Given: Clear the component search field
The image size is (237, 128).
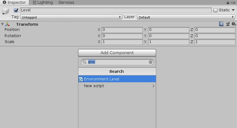Looking at the screenshot, I should point(150,62).
